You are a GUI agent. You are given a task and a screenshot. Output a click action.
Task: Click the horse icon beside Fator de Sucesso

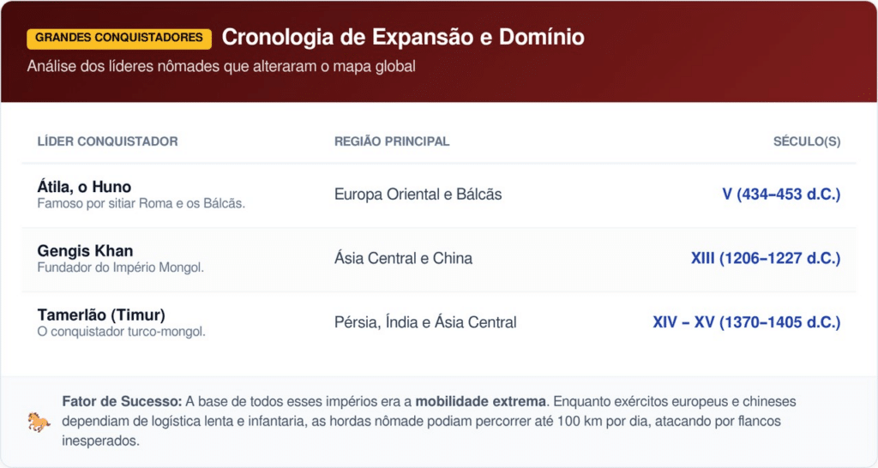pyautogui.click(x=39, y=422)
